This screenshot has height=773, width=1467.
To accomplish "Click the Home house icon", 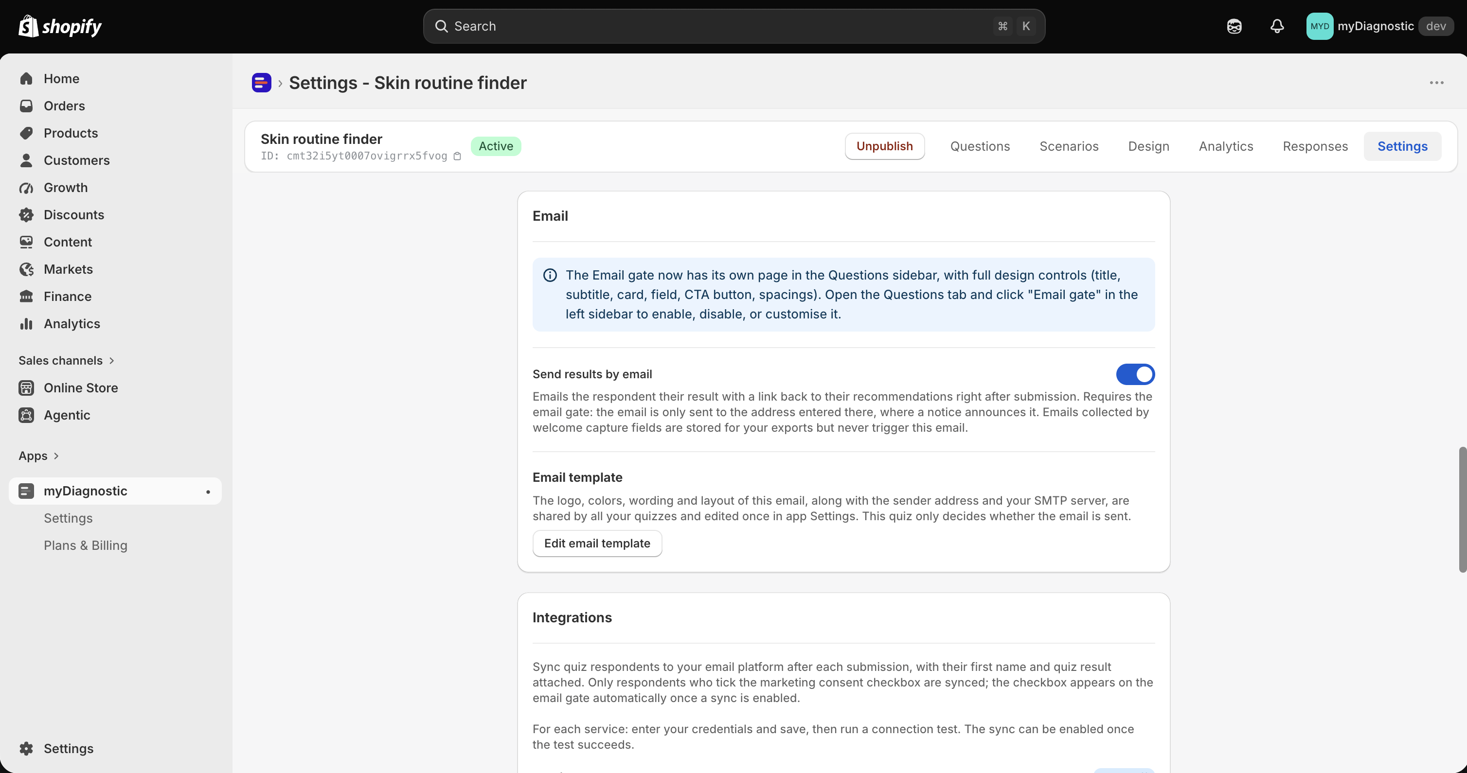I will (26, 79).
